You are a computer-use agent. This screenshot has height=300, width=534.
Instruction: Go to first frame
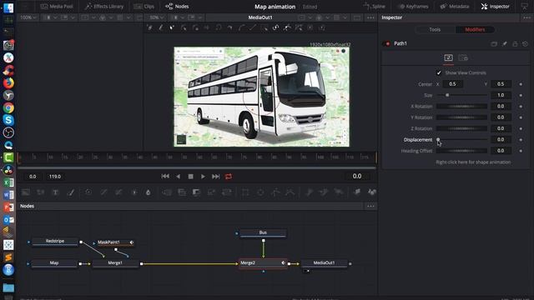point(165,176)
